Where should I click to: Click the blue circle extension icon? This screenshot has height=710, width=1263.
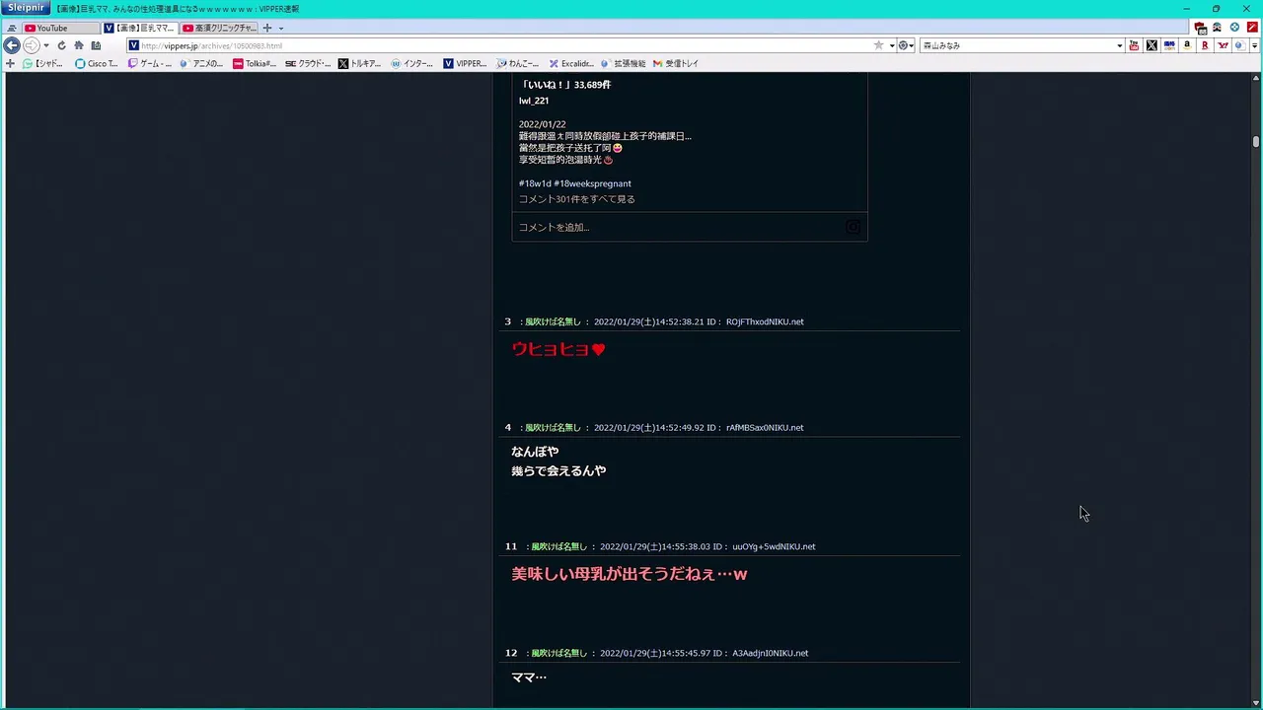[1234, 28]
